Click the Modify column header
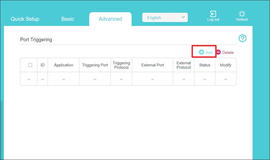 tap(226, 65)
